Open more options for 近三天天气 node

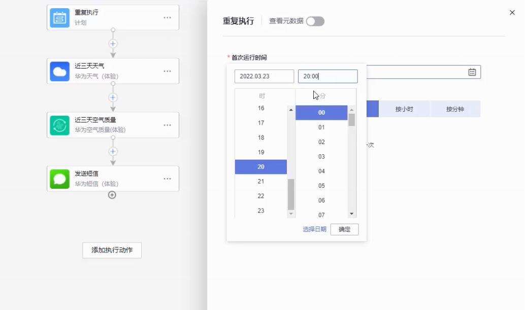[167, 72]
